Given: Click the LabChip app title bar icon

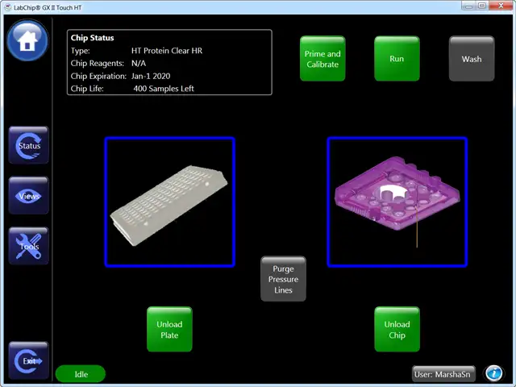Looking at the screenshot, I should click(8, 7).
